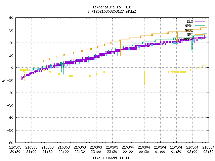Click the x-axis time label 21:30
This screenshot has width=215, height=161.
tap(47, 152)
